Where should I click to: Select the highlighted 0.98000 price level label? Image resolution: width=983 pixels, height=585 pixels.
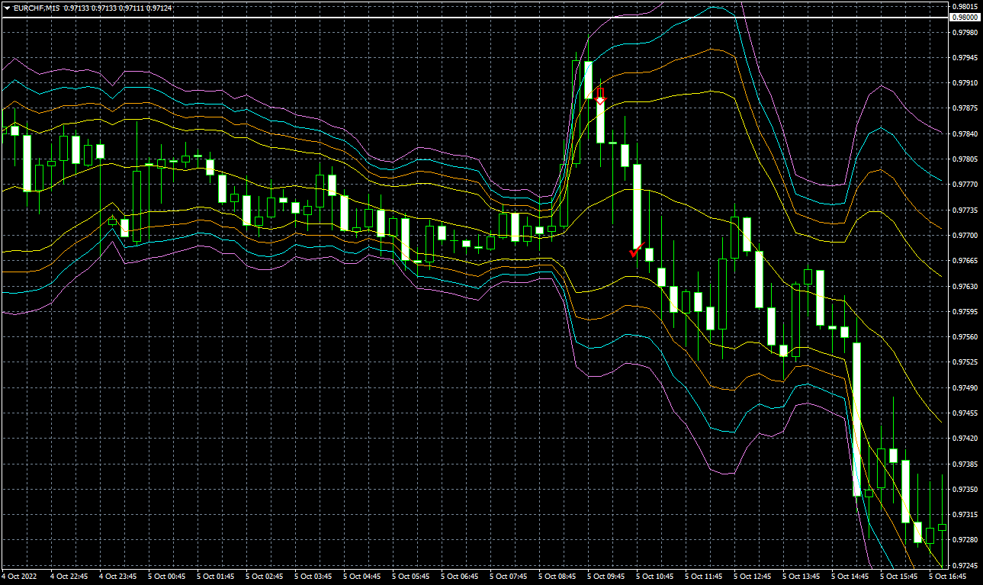pos(965,17)
